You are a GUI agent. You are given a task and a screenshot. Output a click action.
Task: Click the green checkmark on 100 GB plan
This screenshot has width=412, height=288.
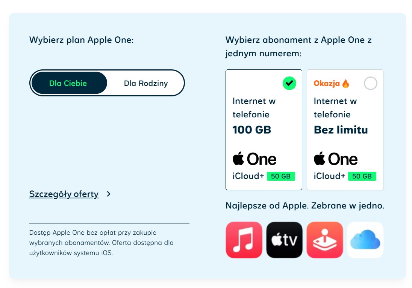(289, 83)
